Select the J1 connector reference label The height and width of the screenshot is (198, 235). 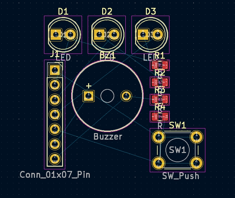point(54,54)
